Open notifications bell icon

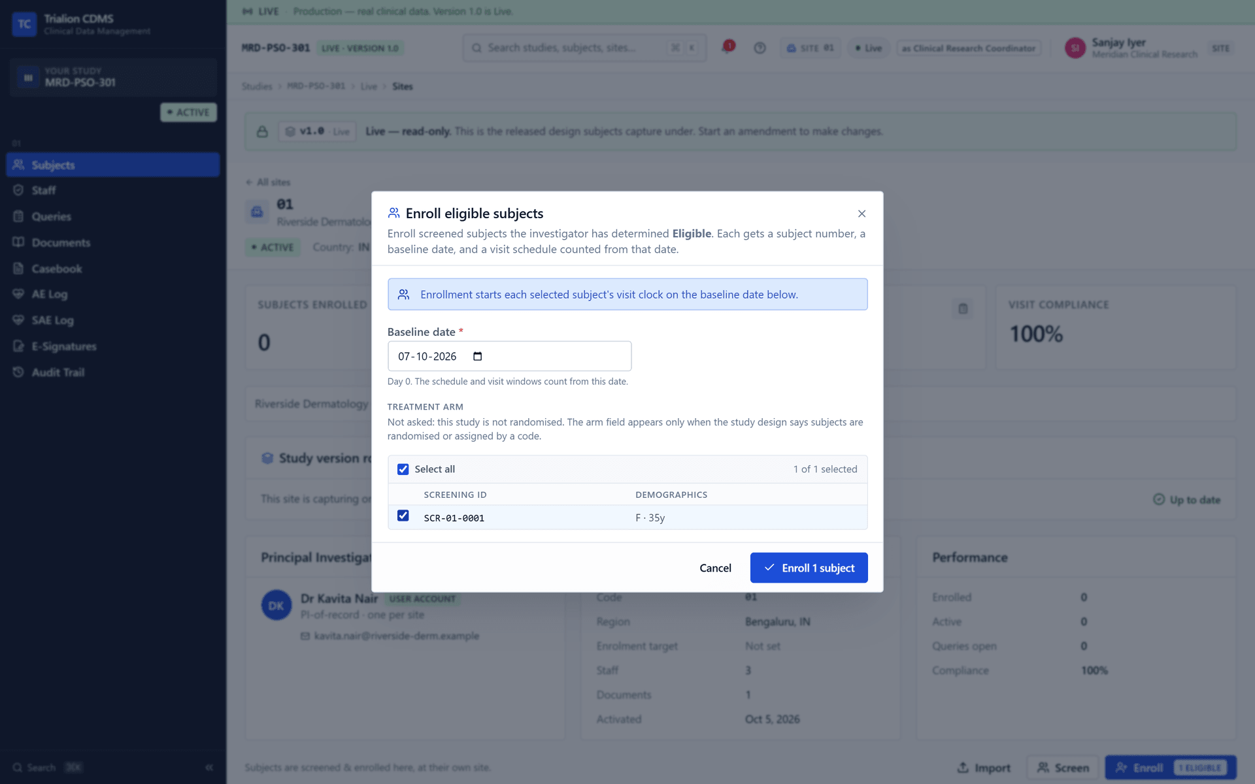click(x=727, y=47)
